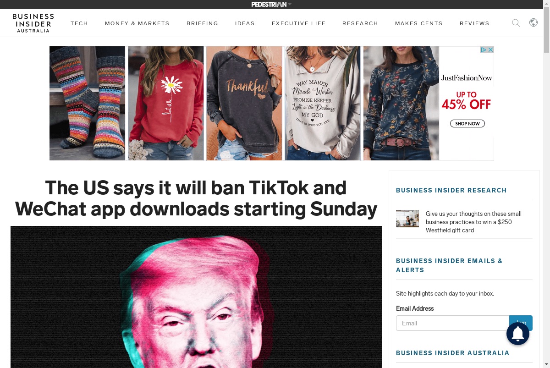Go to the Briefing section
The image size is (550, 368).
click(x=202, y=23)
